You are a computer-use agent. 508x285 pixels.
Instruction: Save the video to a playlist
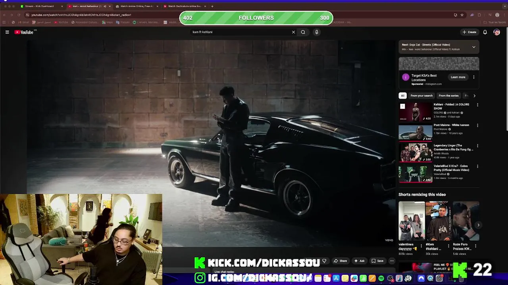[x=377, y=261]
